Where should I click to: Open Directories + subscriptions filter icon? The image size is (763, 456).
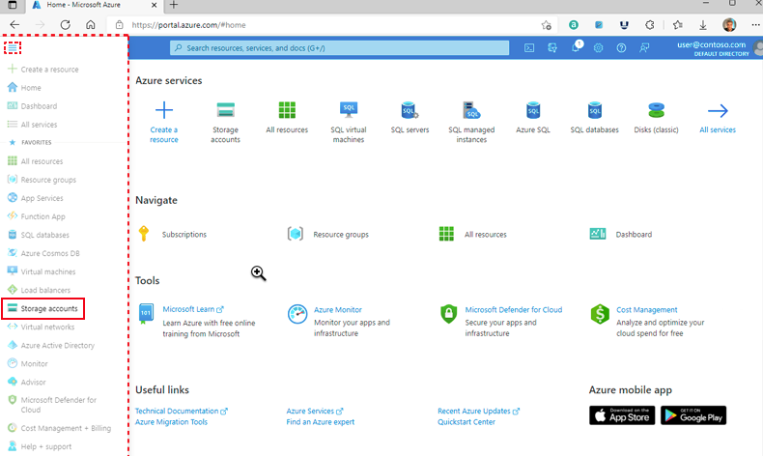(x=552, y=47)
